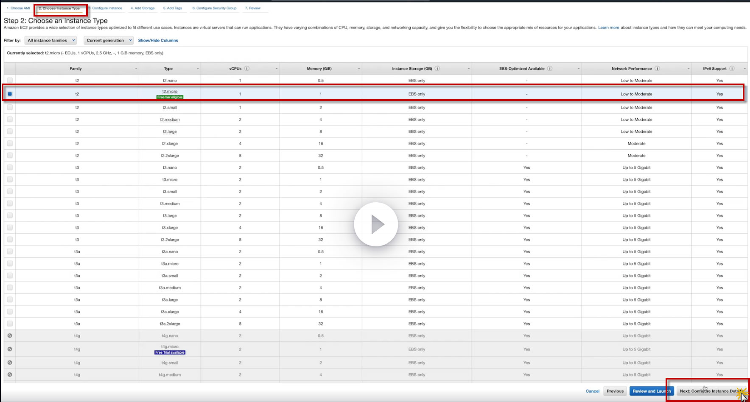Click the t3.large type cell
Screen dimensions: 750x402
(x=170, y=215)
